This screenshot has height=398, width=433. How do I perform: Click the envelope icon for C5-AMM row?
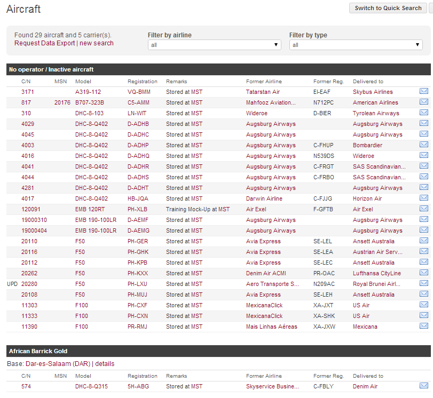click(423, 102)
